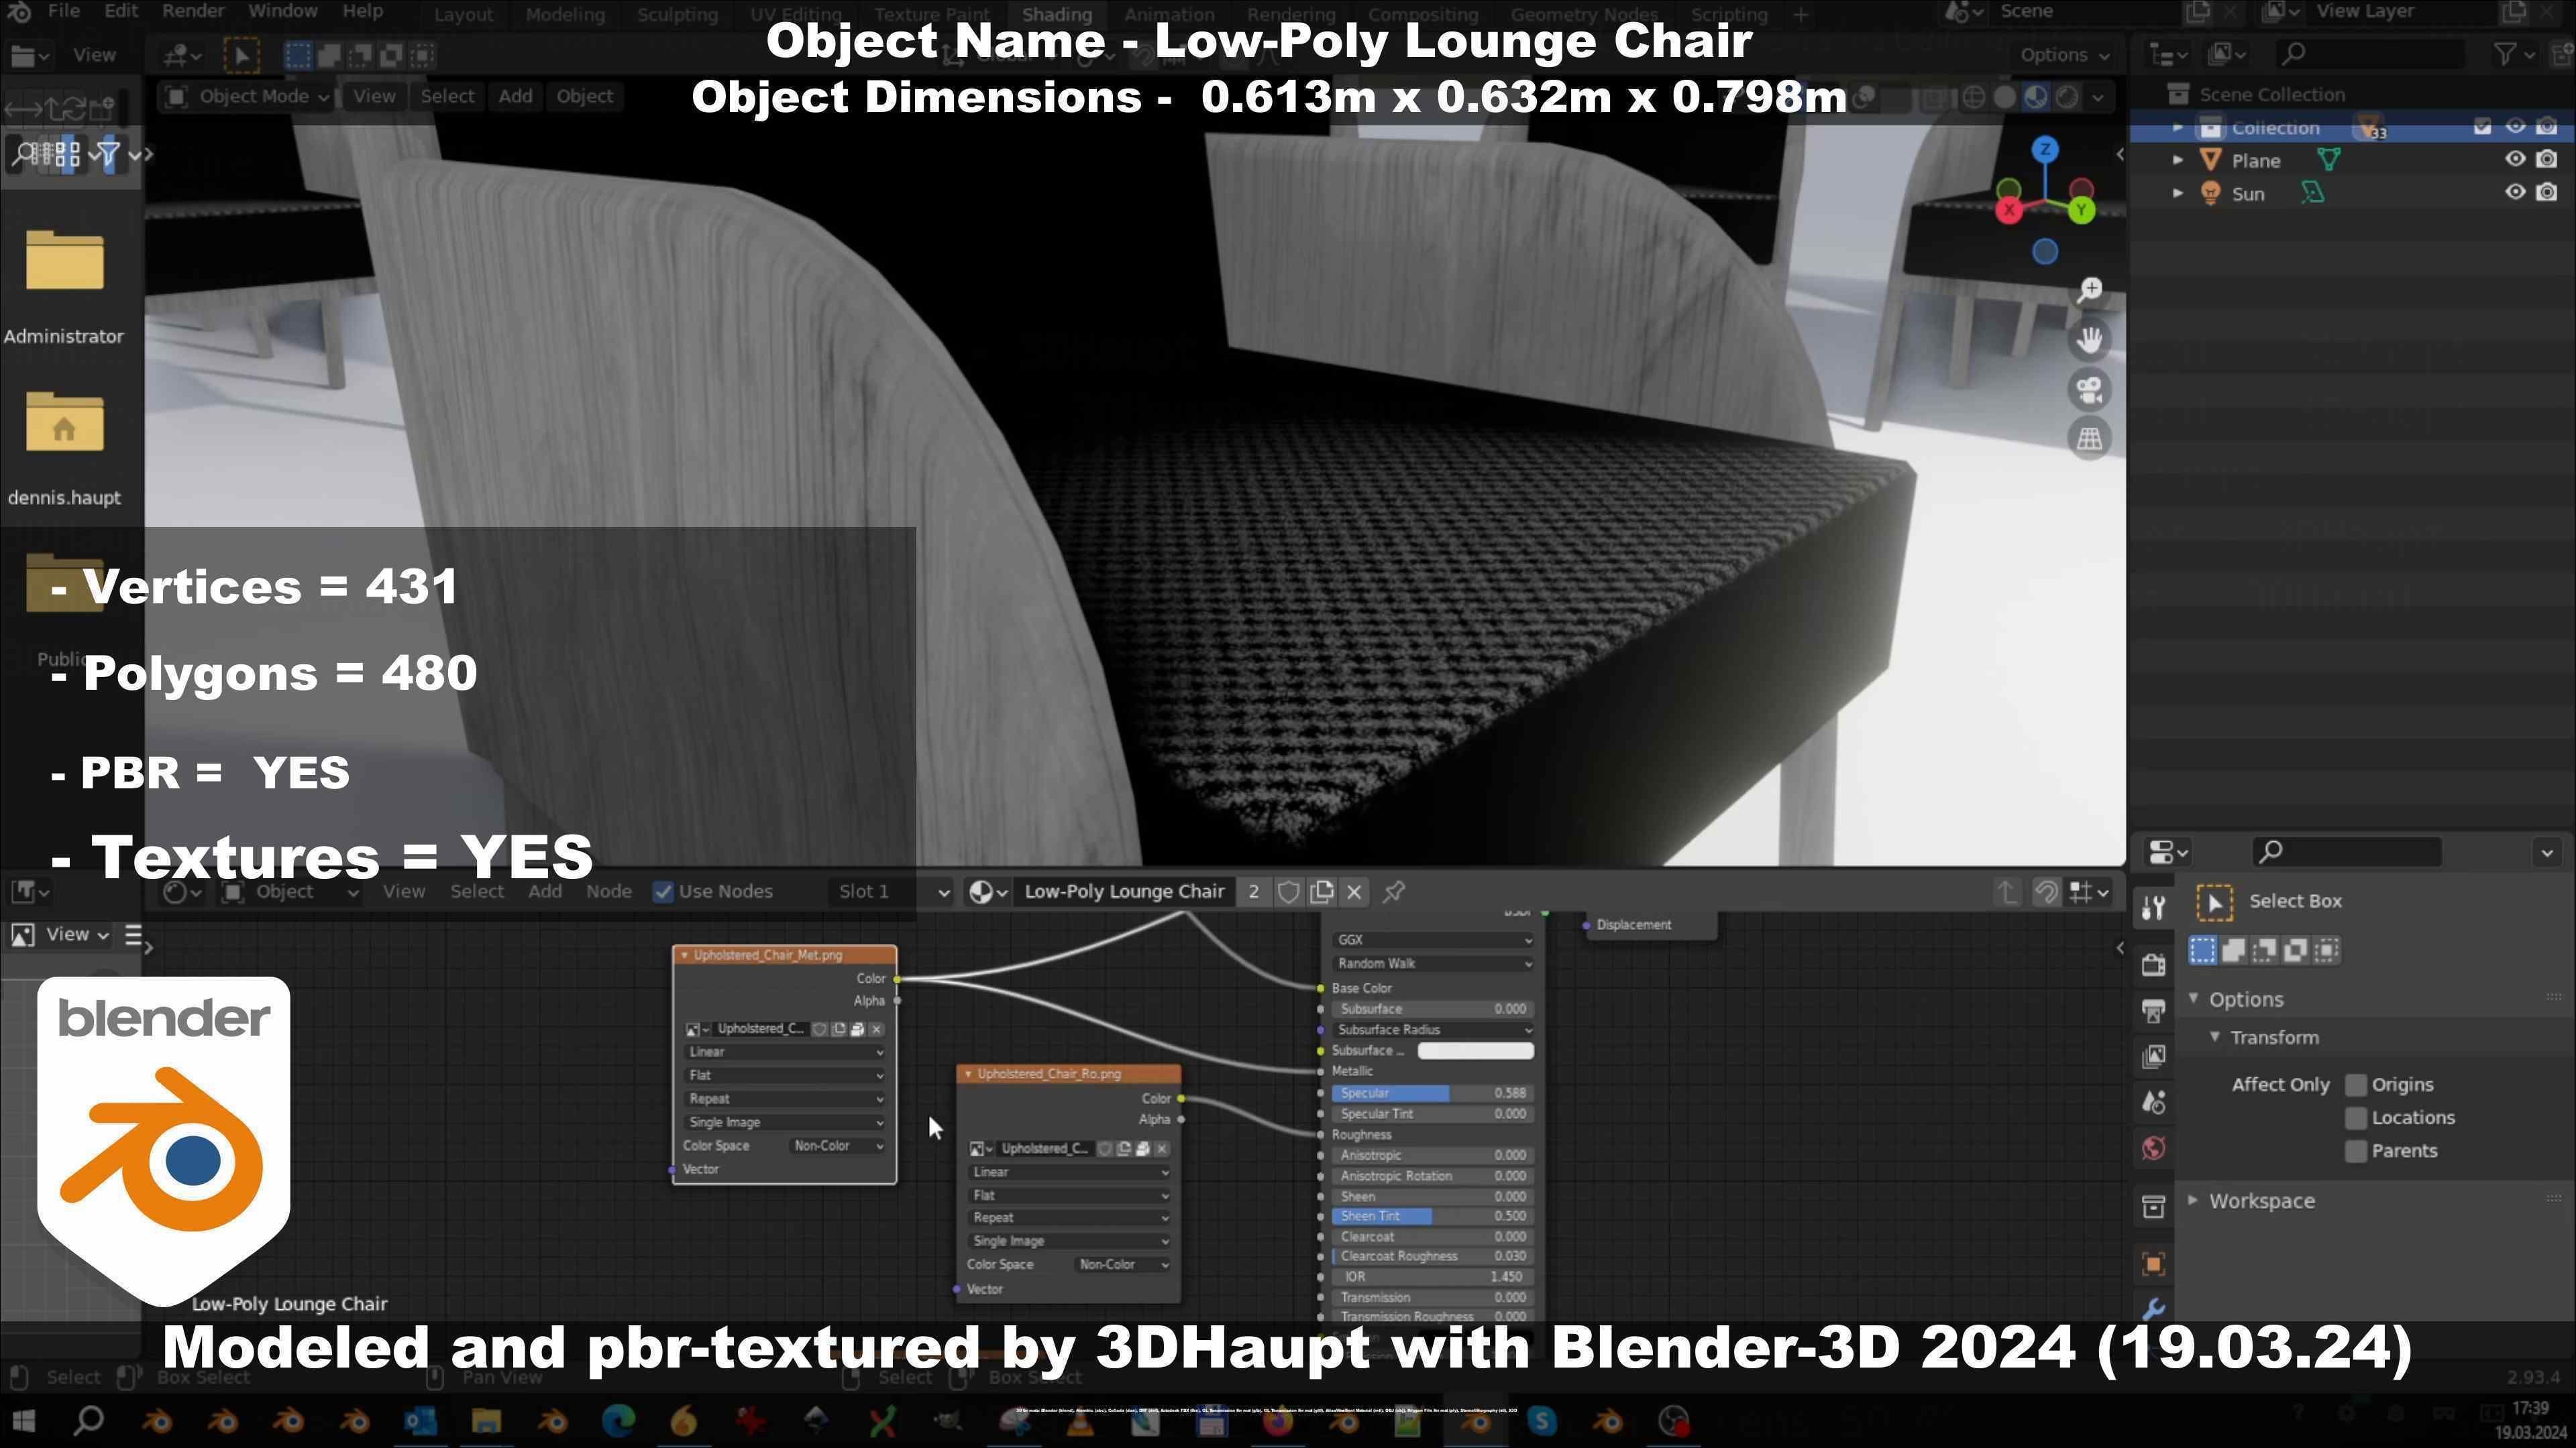Open the Output properties tab

pos(2154,1012)
